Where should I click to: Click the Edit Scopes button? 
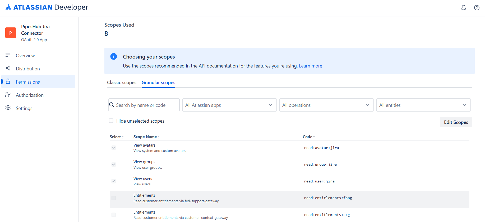pos(456,122)
